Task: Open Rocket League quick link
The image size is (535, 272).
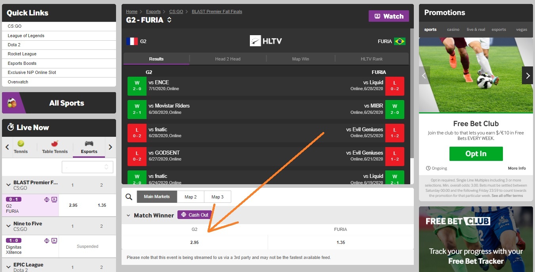Action: pyautogui.click(x=59, y=54)
